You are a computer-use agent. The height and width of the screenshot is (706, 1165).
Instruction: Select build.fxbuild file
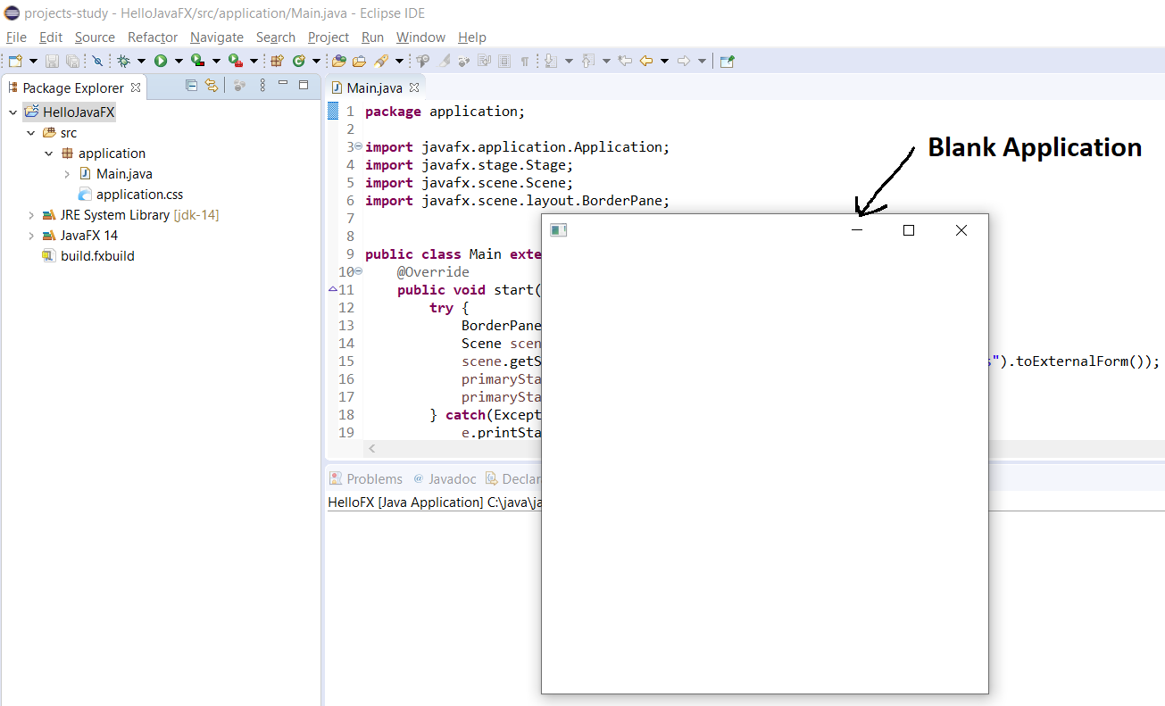coord(97,256)
